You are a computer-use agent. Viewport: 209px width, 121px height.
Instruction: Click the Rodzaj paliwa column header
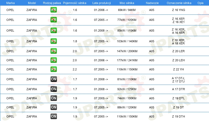[x=52, y=3]
